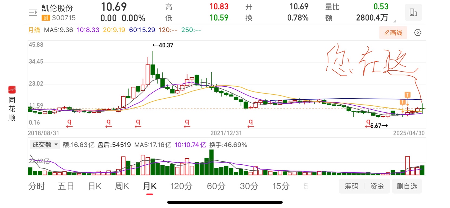Tap end date 2025/04/30
Viewport: 450px width, 208px height.
[409, 133]
